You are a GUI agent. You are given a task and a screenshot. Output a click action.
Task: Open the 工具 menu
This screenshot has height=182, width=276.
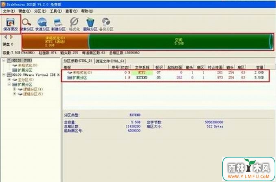[x=56, y=11]
